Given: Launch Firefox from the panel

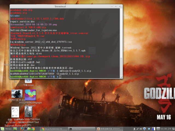Looking at the screenshot, I should pos(22,129).
